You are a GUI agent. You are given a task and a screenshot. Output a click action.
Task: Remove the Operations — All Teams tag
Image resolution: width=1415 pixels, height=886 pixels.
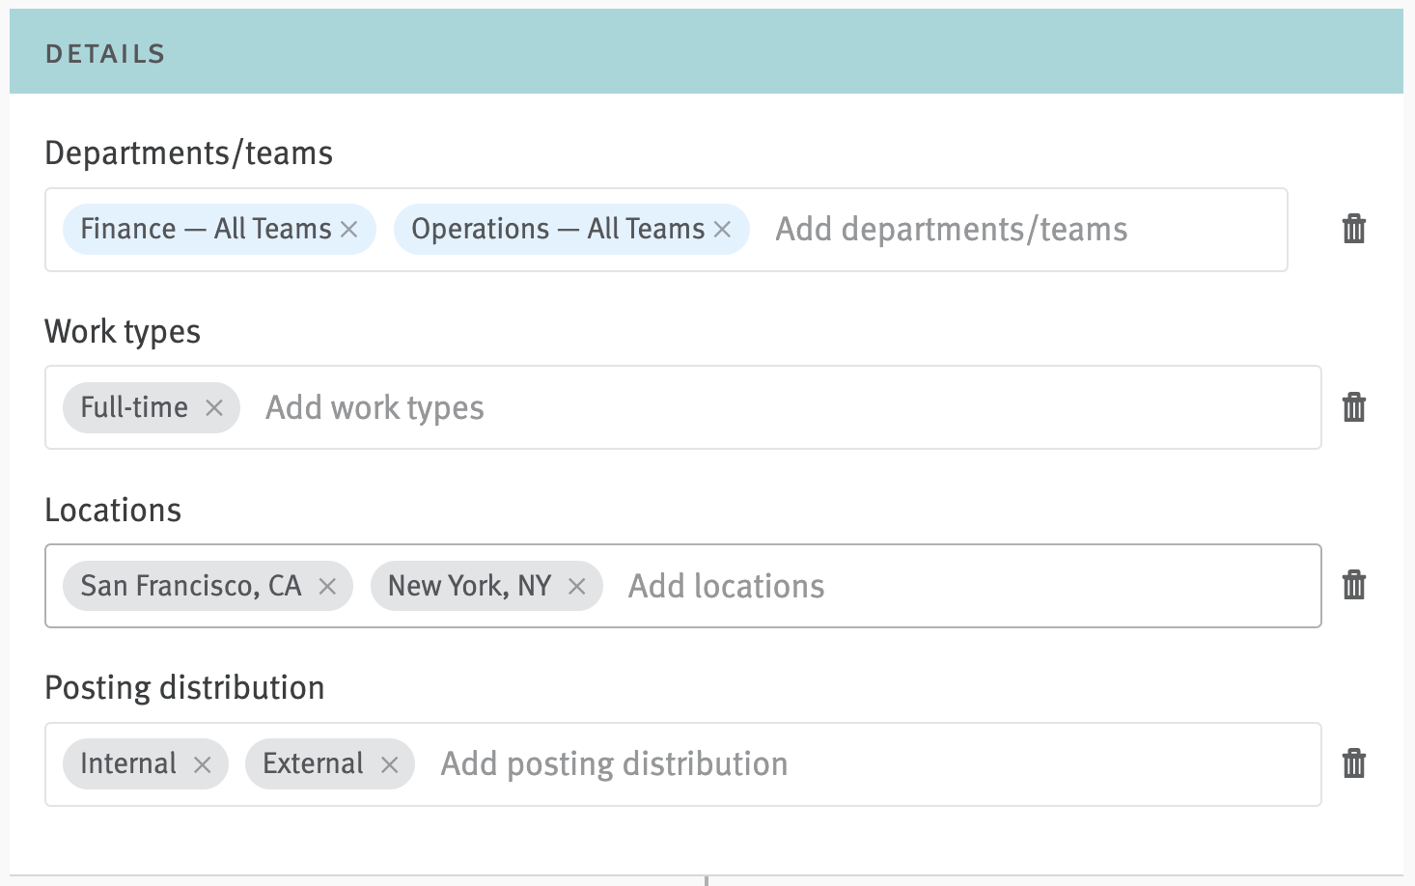tap(722, 230)
